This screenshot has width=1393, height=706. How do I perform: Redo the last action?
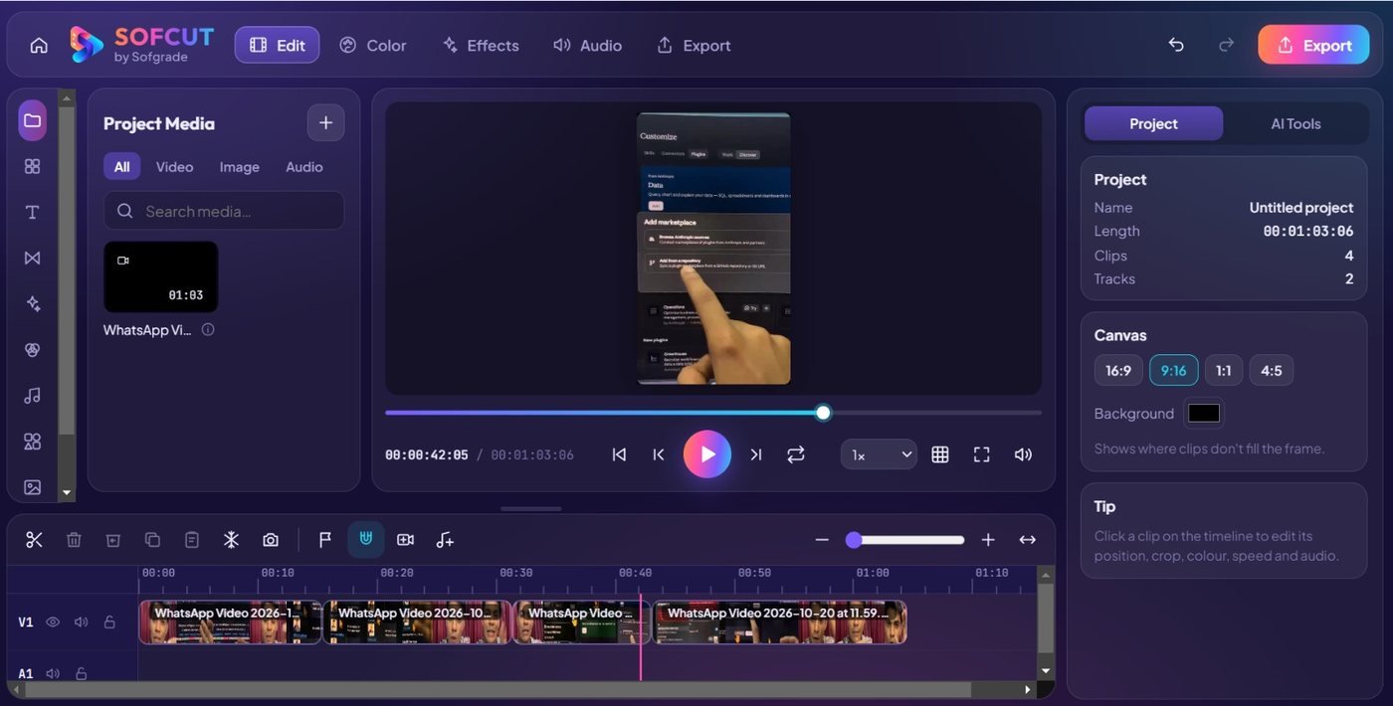click(x=1226, y=45)
